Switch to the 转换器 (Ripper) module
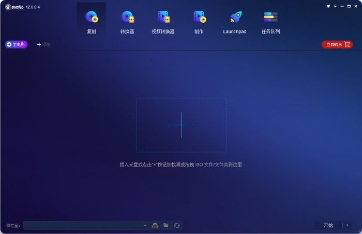This screenshot has width=362, height=234. 127,21
